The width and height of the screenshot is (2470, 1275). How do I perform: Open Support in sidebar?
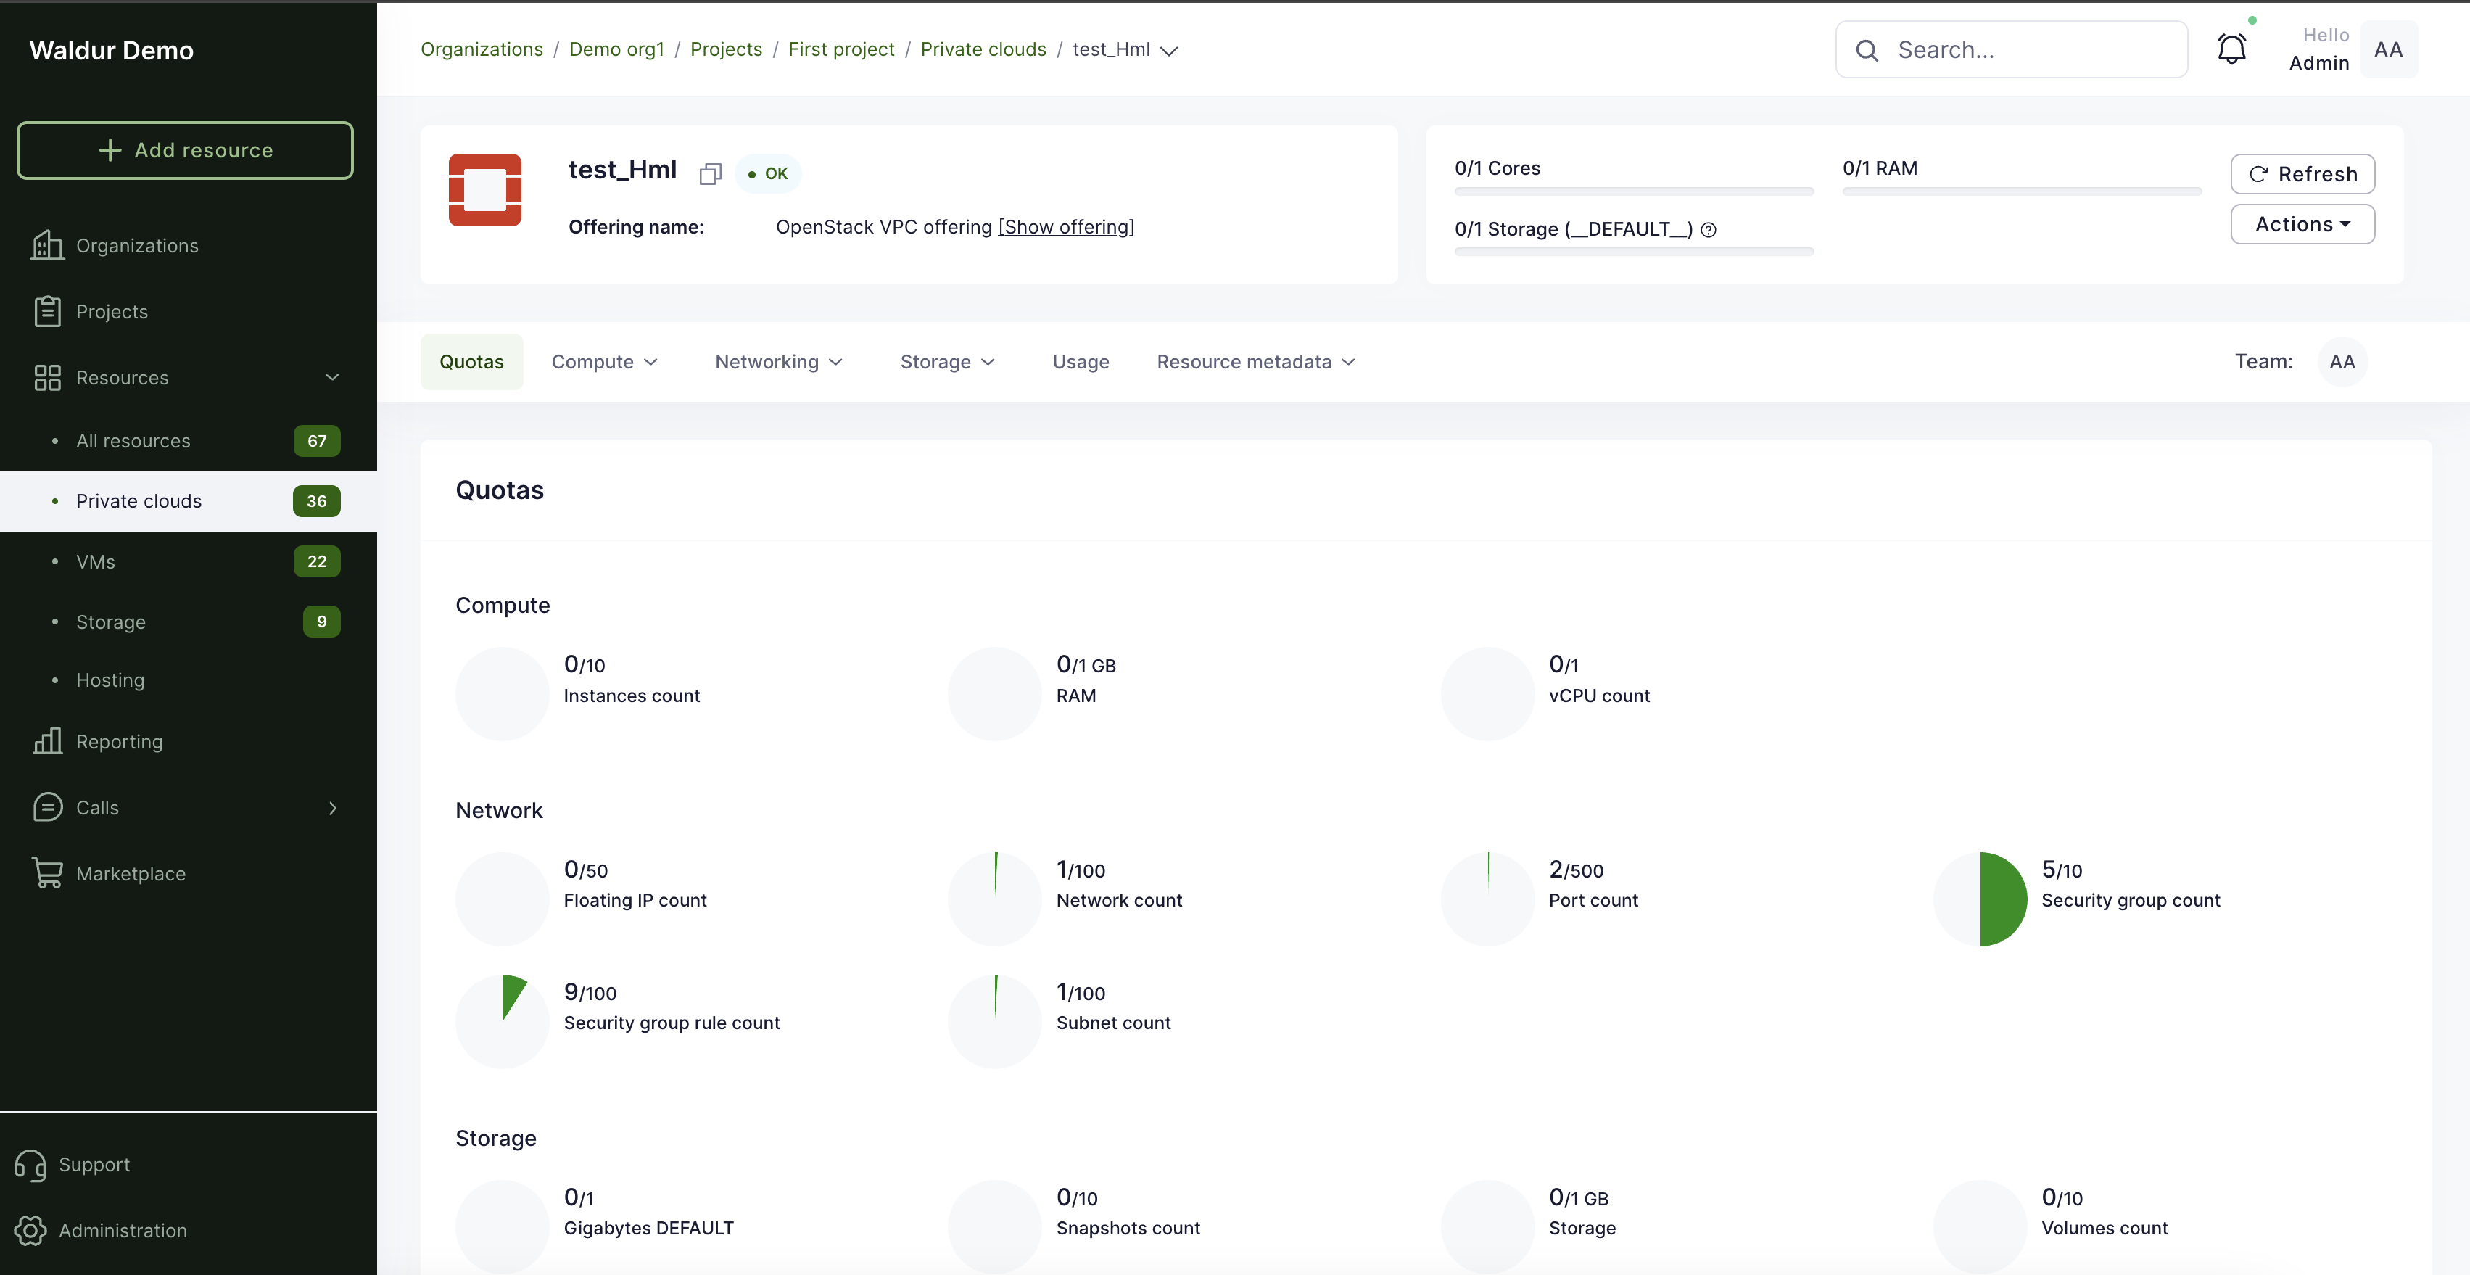click(x=94, y=1164)
